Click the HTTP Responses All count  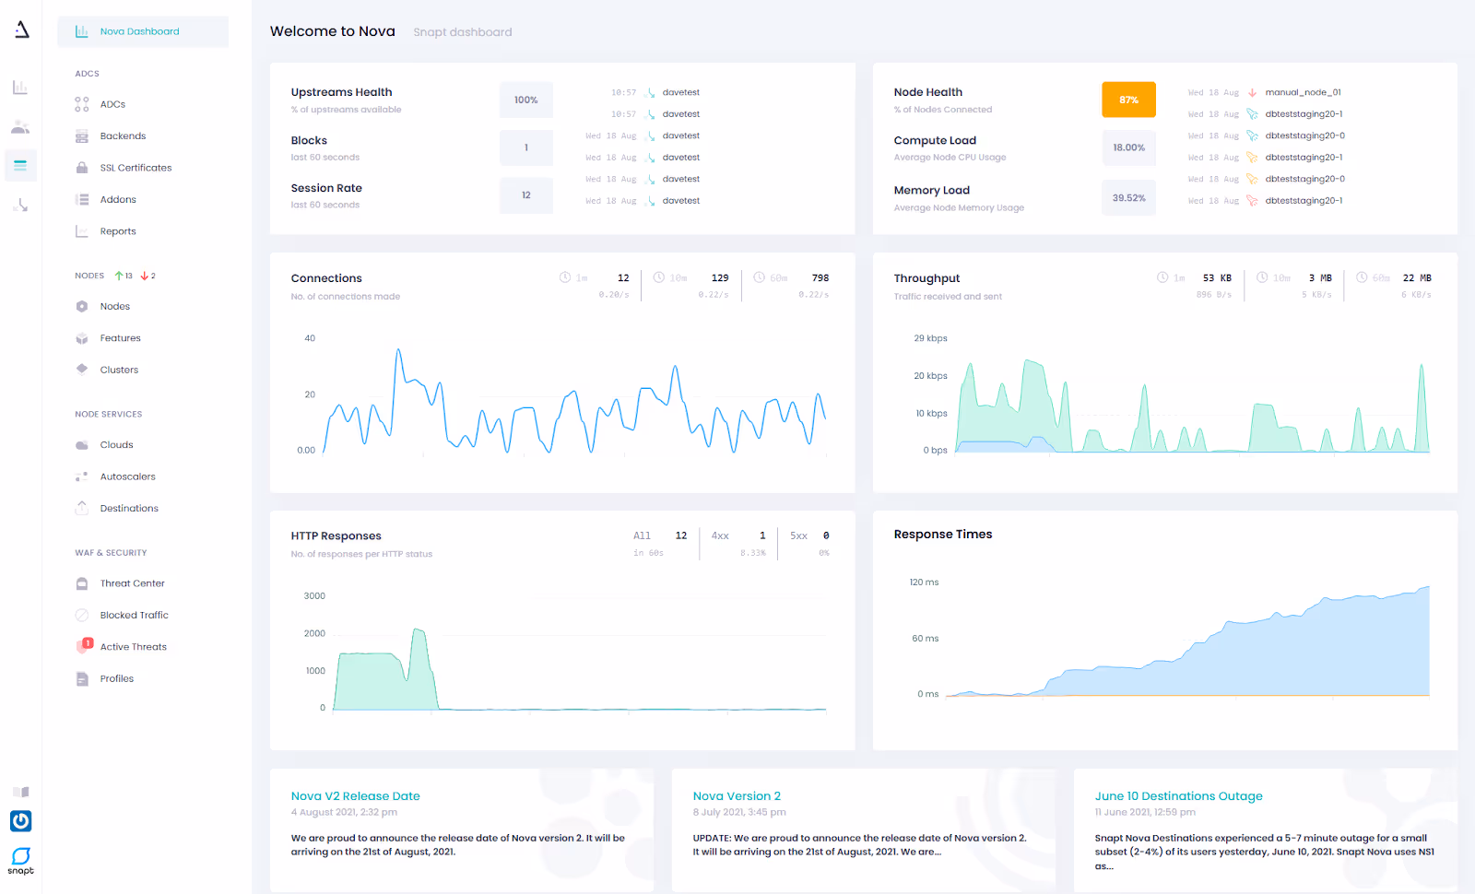point(681,535)
